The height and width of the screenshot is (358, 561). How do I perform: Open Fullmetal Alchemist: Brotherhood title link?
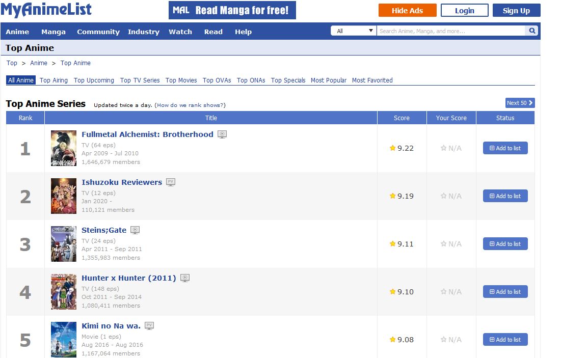(147, 134)
